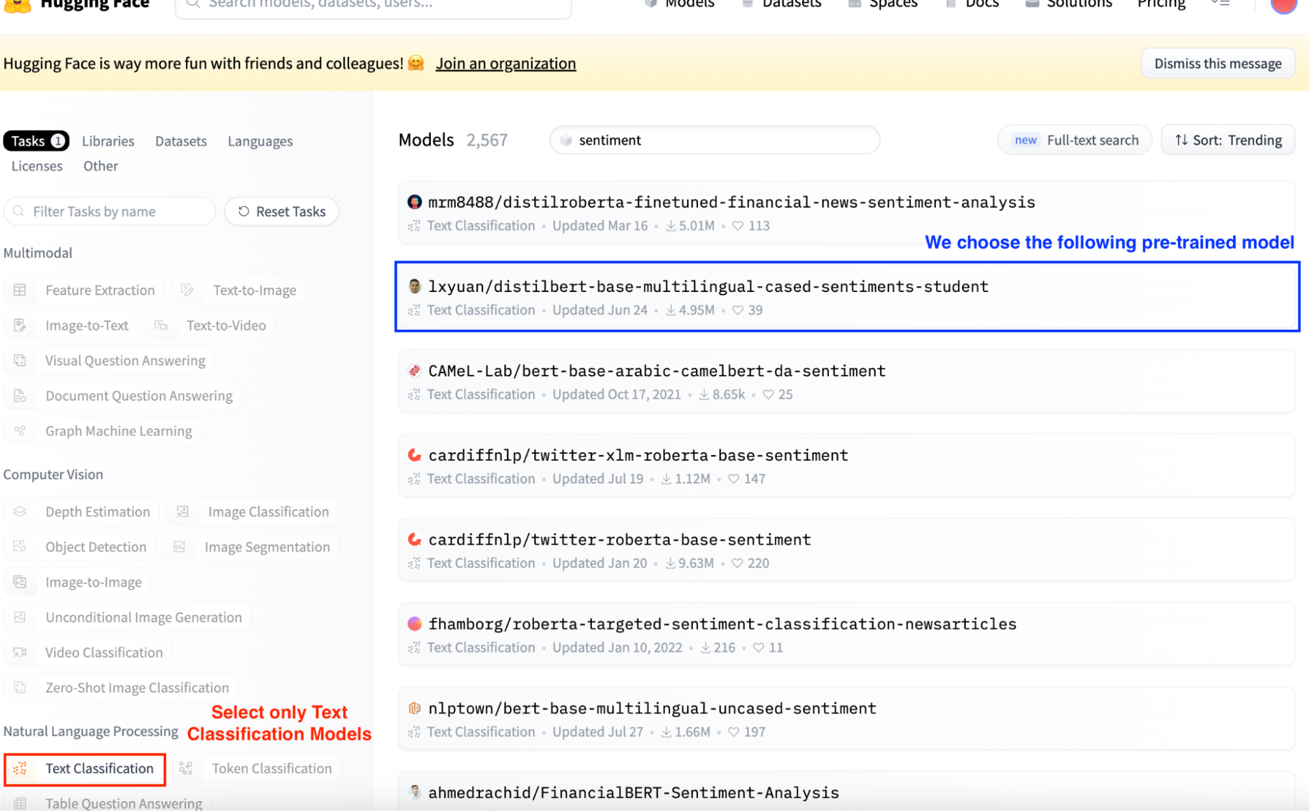Click the Token Classification task icon
Viewport: 1309px width, 811px height.
[187, 768]
